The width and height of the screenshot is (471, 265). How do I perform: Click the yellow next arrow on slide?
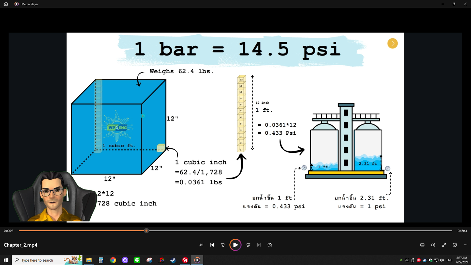coord(392,44)
